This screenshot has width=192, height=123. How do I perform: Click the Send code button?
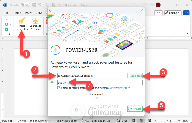136,76
